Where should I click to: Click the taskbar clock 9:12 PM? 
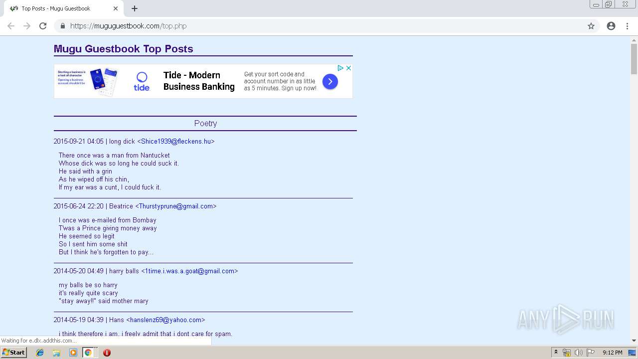613,353
